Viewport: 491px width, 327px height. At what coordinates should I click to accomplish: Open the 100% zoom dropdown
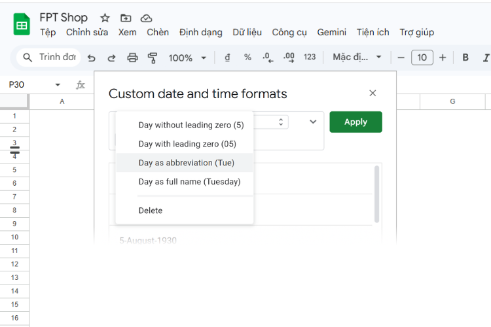pos(187,58)
